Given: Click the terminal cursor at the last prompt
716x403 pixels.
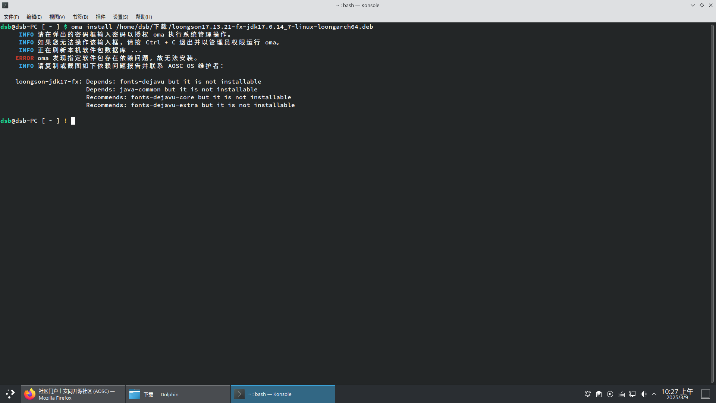Looking at the screenshot, I should [73, 121].
